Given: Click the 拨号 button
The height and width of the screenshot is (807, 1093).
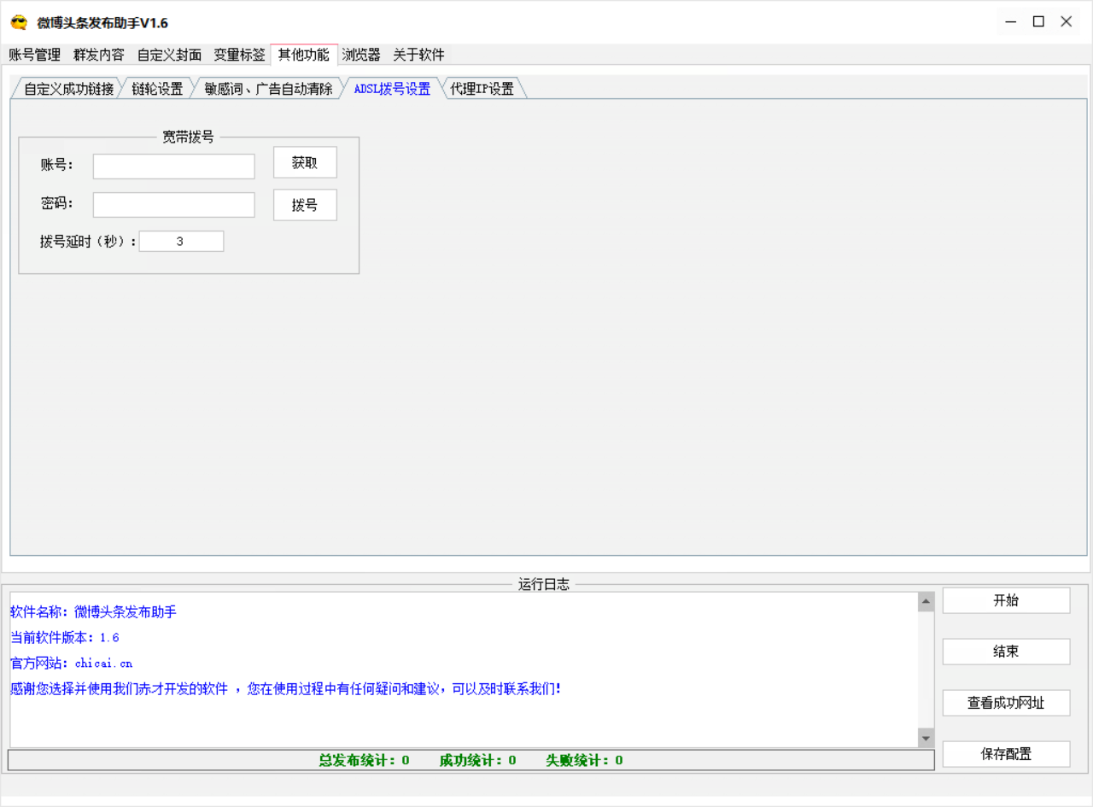Looking at the screenshot, I should point(305,205).
